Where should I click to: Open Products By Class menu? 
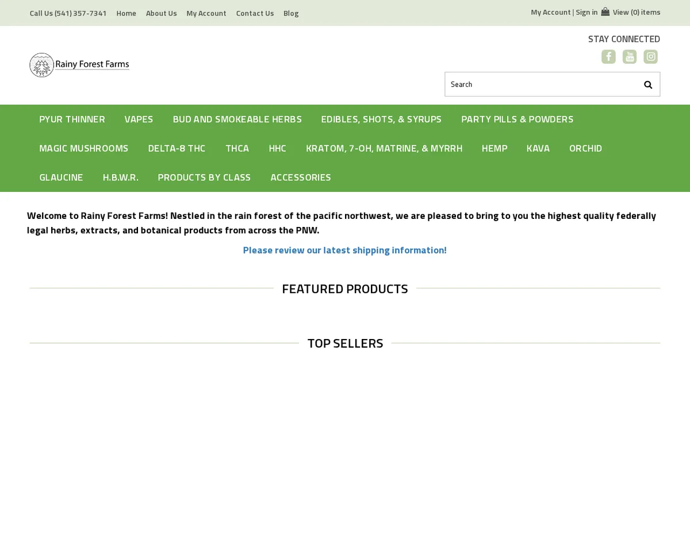(204, 177)
